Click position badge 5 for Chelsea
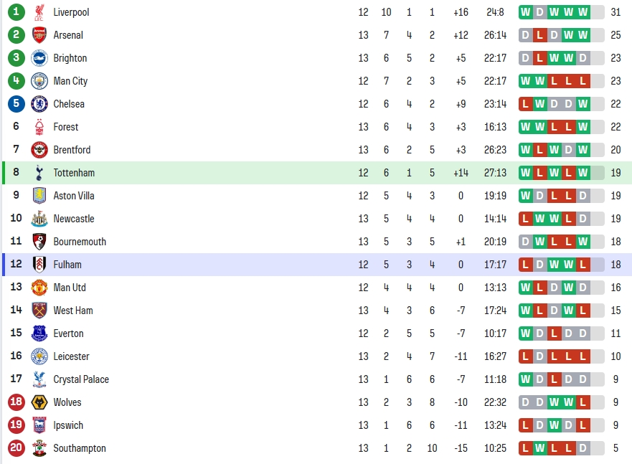This screenshot has height=464, width=632. (x=16, y=103)
